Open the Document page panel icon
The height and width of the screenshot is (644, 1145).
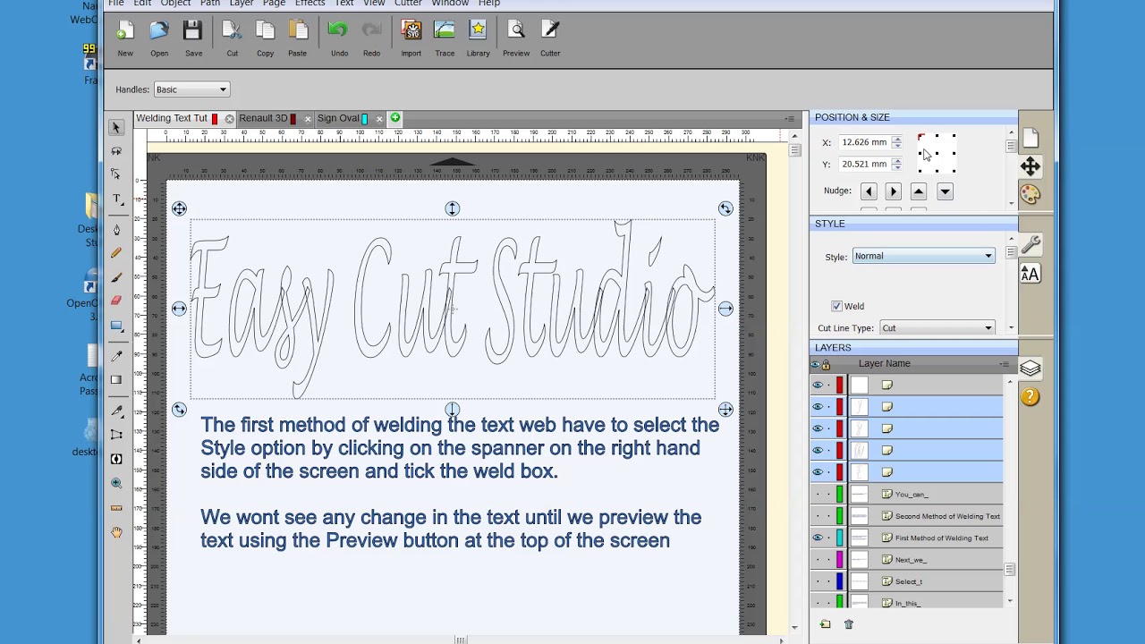1030,138
